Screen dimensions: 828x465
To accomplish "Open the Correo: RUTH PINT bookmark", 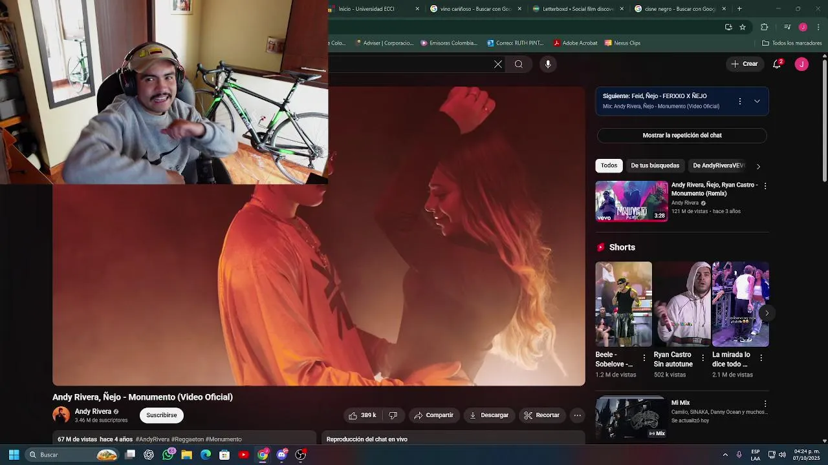I will [x=515, y=43].
